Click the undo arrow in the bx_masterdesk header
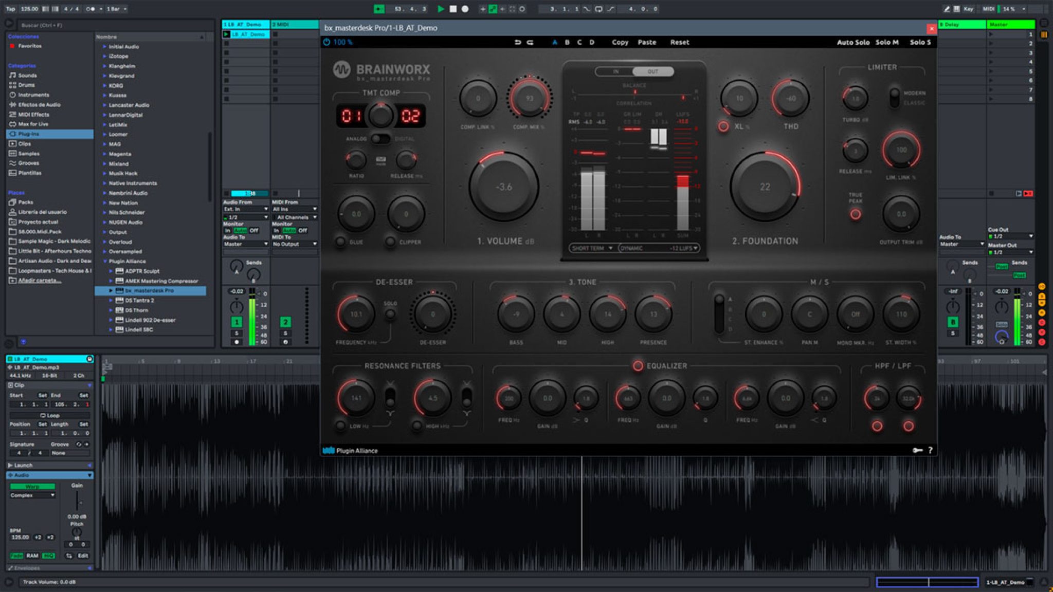 (517, 43)
